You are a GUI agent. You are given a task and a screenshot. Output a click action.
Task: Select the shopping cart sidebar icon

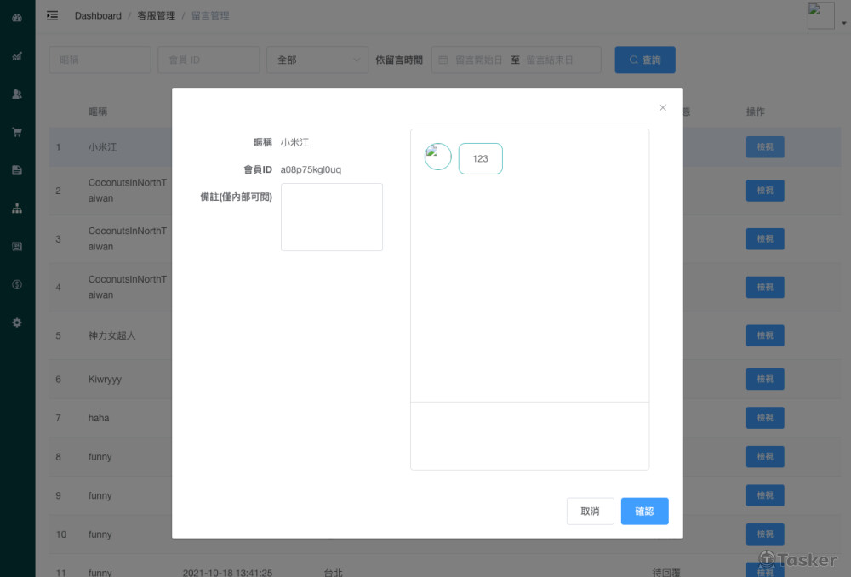[x=17, y=132]
